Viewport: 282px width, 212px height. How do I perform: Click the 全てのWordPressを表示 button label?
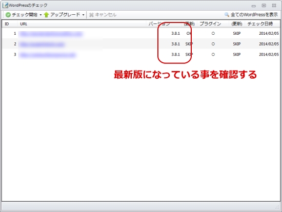(254, 15)
